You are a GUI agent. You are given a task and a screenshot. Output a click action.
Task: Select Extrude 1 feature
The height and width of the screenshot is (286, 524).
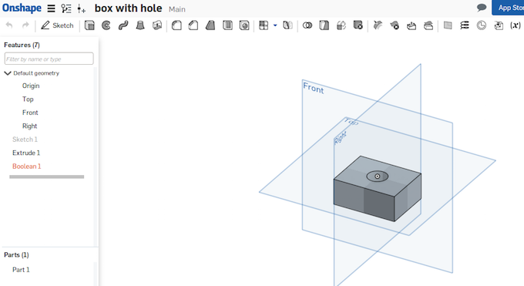click(26, 153)
